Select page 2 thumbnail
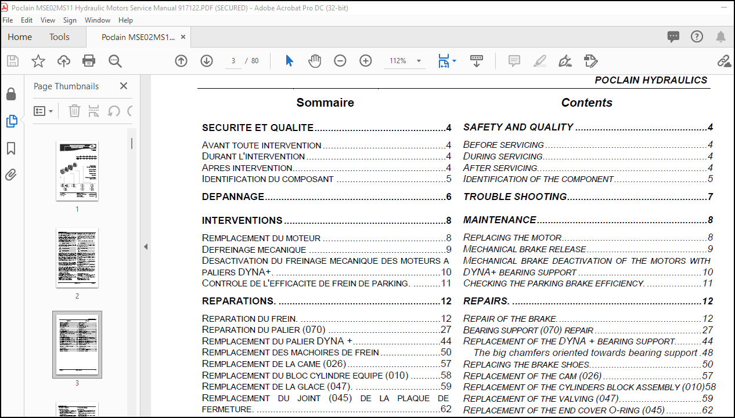735x418 pixels. tap(77, 257)
